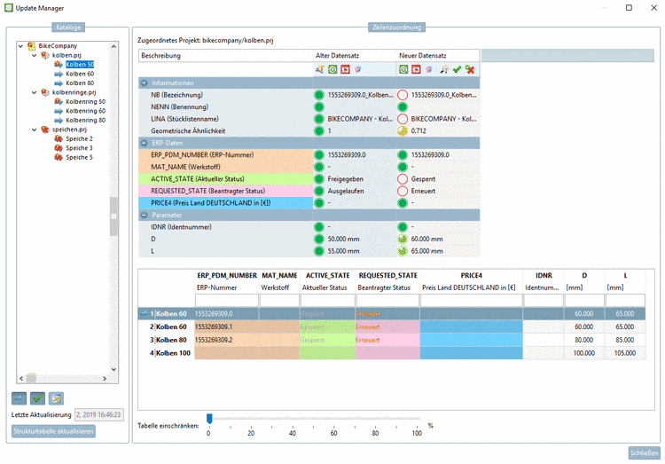Click the Letzte Aktualisierung date field
665x464 pixels.
point(99,414)
